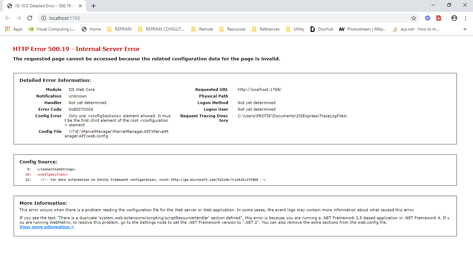Open Visual Computing L... bookmark
The height and width of the screenshot is (256, 473).
pyautogui.click(x=52, y=29)
